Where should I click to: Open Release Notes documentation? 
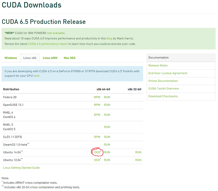pos(158,65)
